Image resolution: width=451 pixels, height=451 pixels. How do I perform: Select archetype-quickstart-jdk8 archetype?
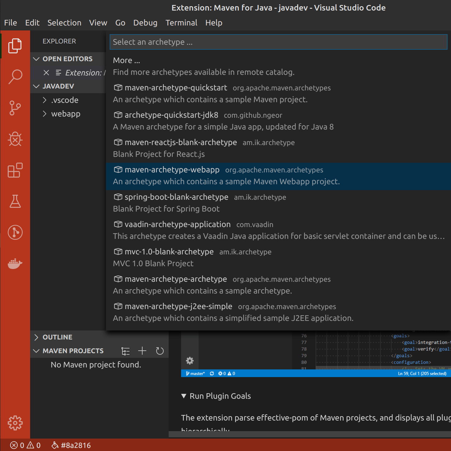pos(278,121)
